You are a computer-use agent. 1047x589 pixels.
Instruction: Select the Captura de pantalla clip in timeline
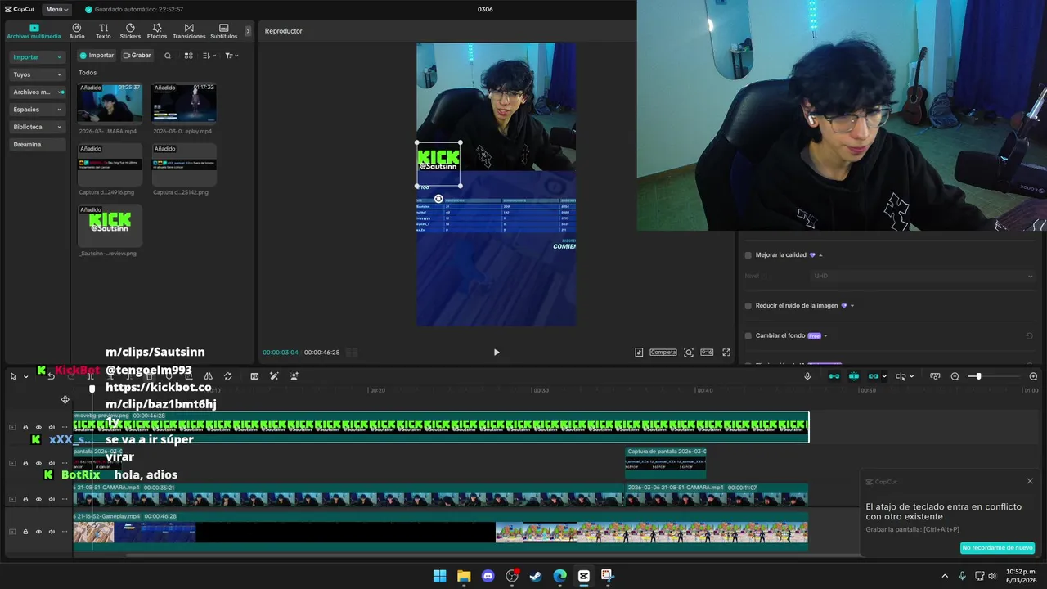[x=666, y=463]
